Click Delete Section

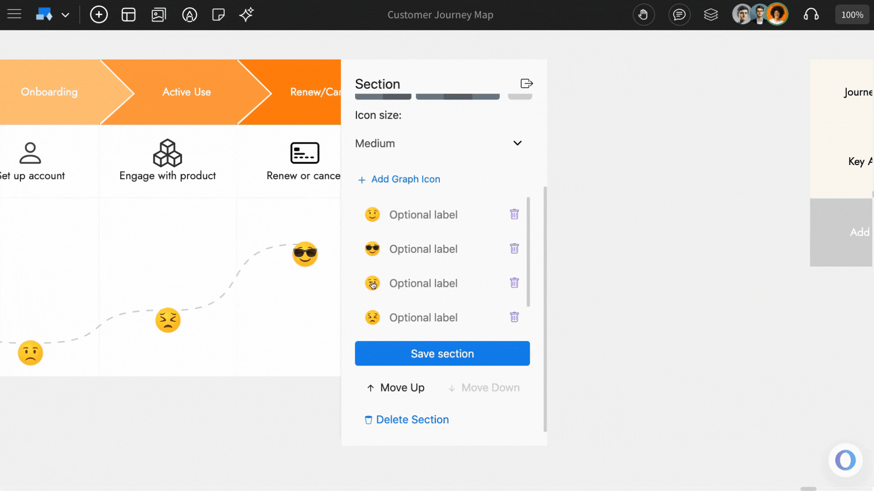(x=406, y=419)
